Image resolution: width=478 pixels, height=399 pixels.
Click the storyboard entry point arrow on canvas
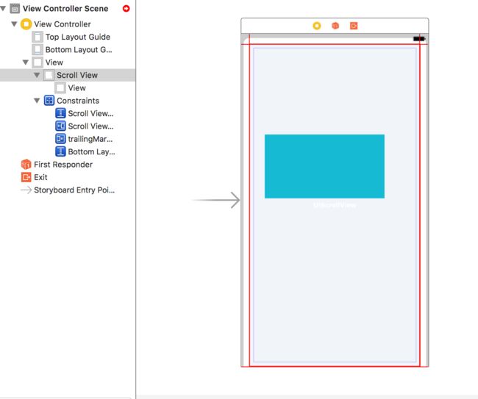[216, 200]
